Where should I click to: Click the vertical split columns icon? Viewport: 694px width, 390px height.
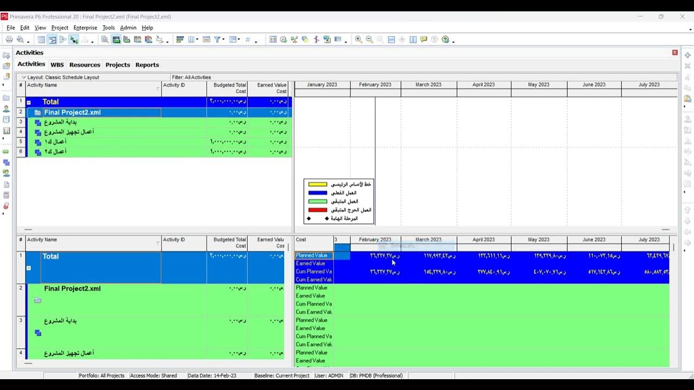413,40
